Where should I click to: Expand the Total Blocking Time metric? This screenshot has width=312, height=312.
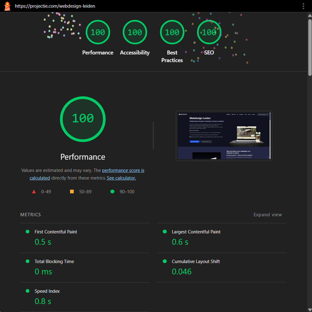tap(54, 262)
